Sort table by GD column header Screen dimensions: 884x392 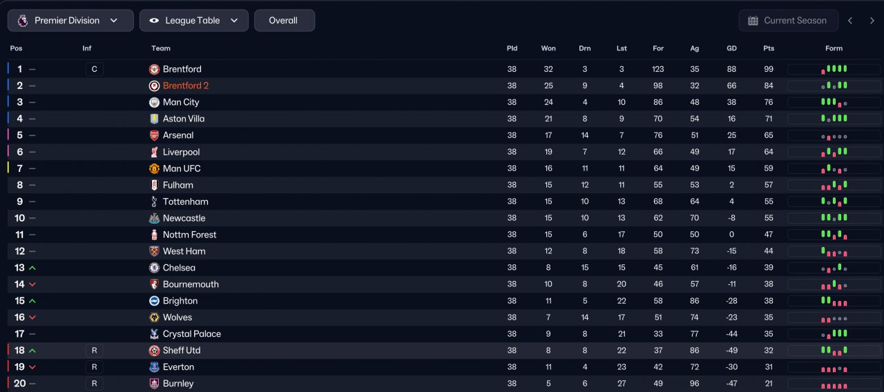[731, 48]
